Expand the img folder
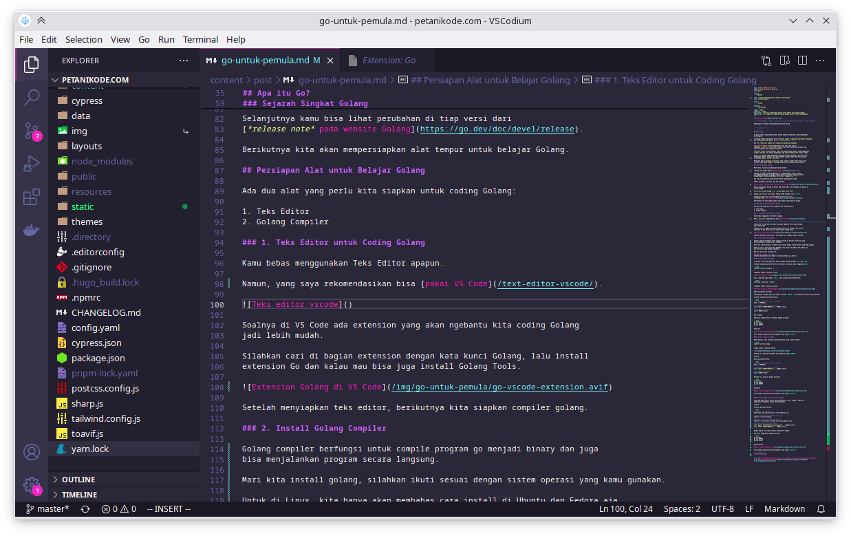 pos(124,131)
